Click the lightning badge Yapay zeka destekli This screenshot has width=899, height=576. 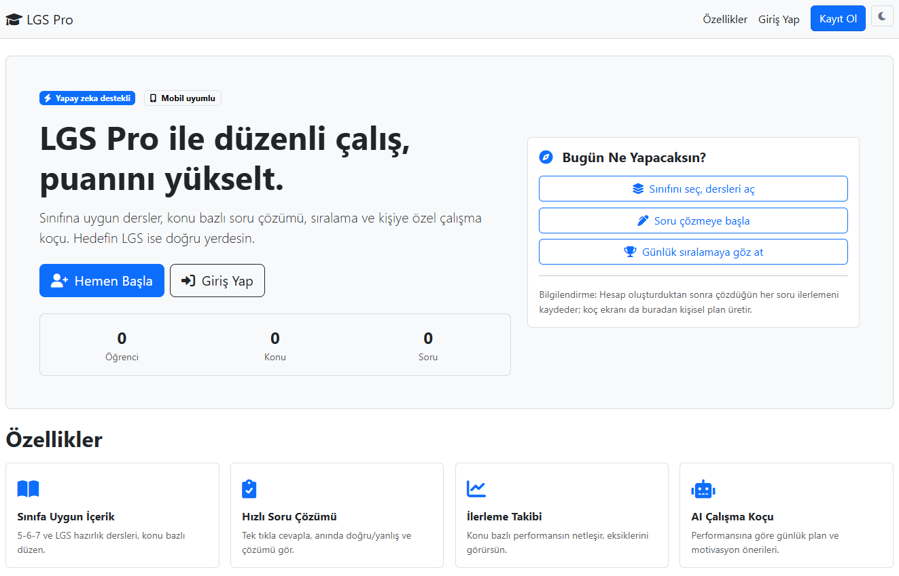87,98
